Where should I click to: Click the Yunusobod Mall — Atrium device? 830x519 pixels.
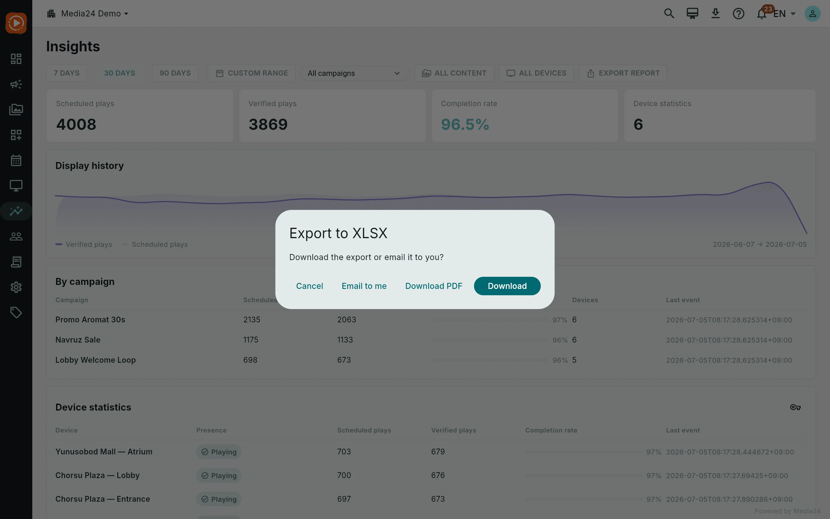coord(104,452)
